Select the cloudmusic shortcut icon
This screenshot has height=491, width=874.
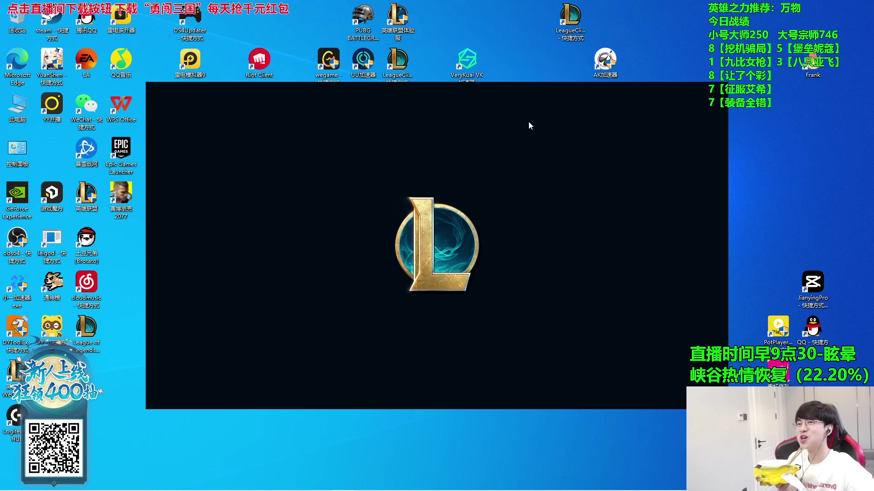coord(86,289)
